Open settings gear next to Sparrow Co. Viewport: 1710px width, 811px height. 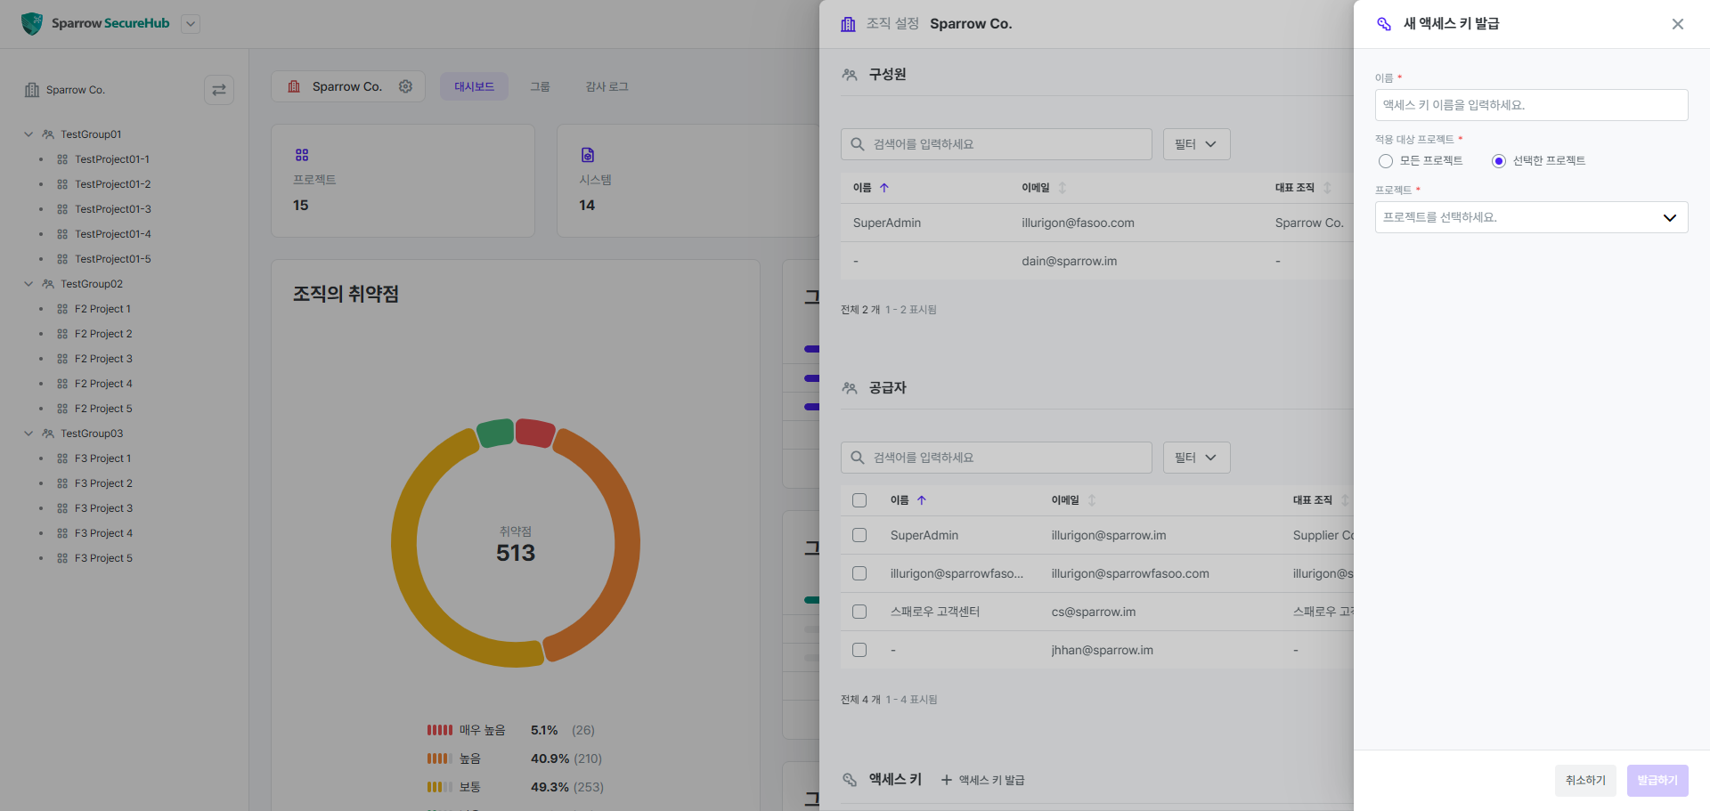[405, 86]
